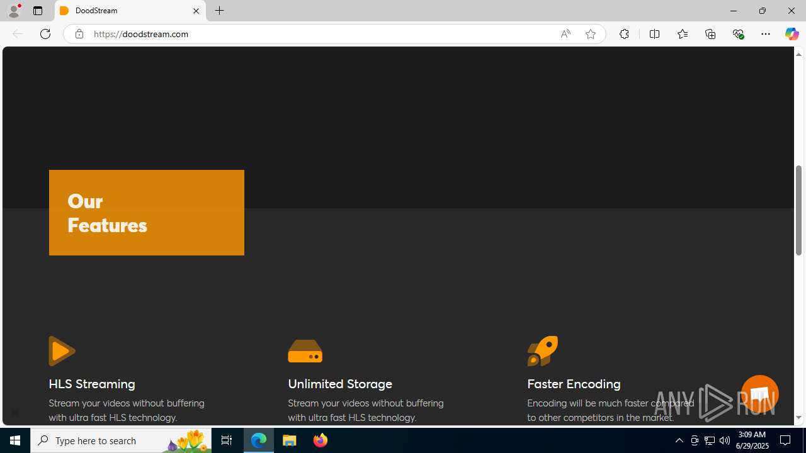This screenshot has width=806, height=453.
Task: Click the HLS Streaming play icon
Action: point(62,351)
